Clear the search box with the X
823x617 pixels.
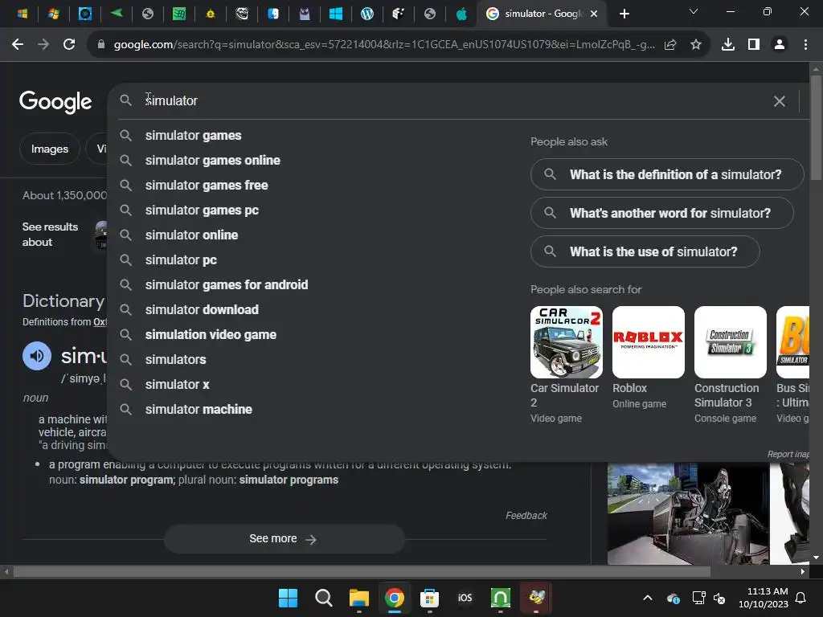point(780,100)
